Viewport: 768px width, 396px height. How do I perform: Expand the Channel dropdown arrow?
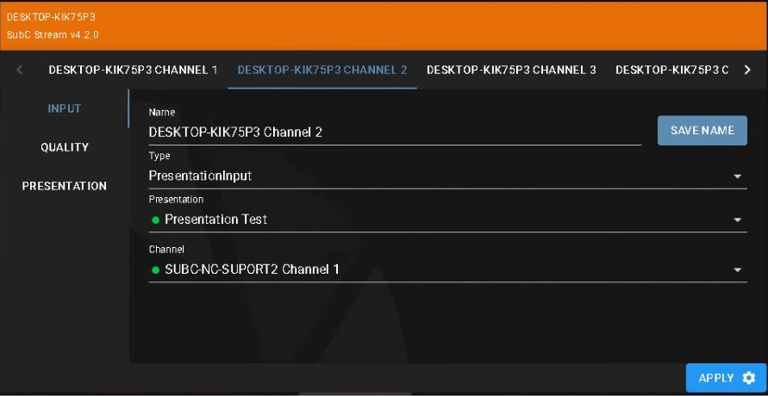click(738, 269)
